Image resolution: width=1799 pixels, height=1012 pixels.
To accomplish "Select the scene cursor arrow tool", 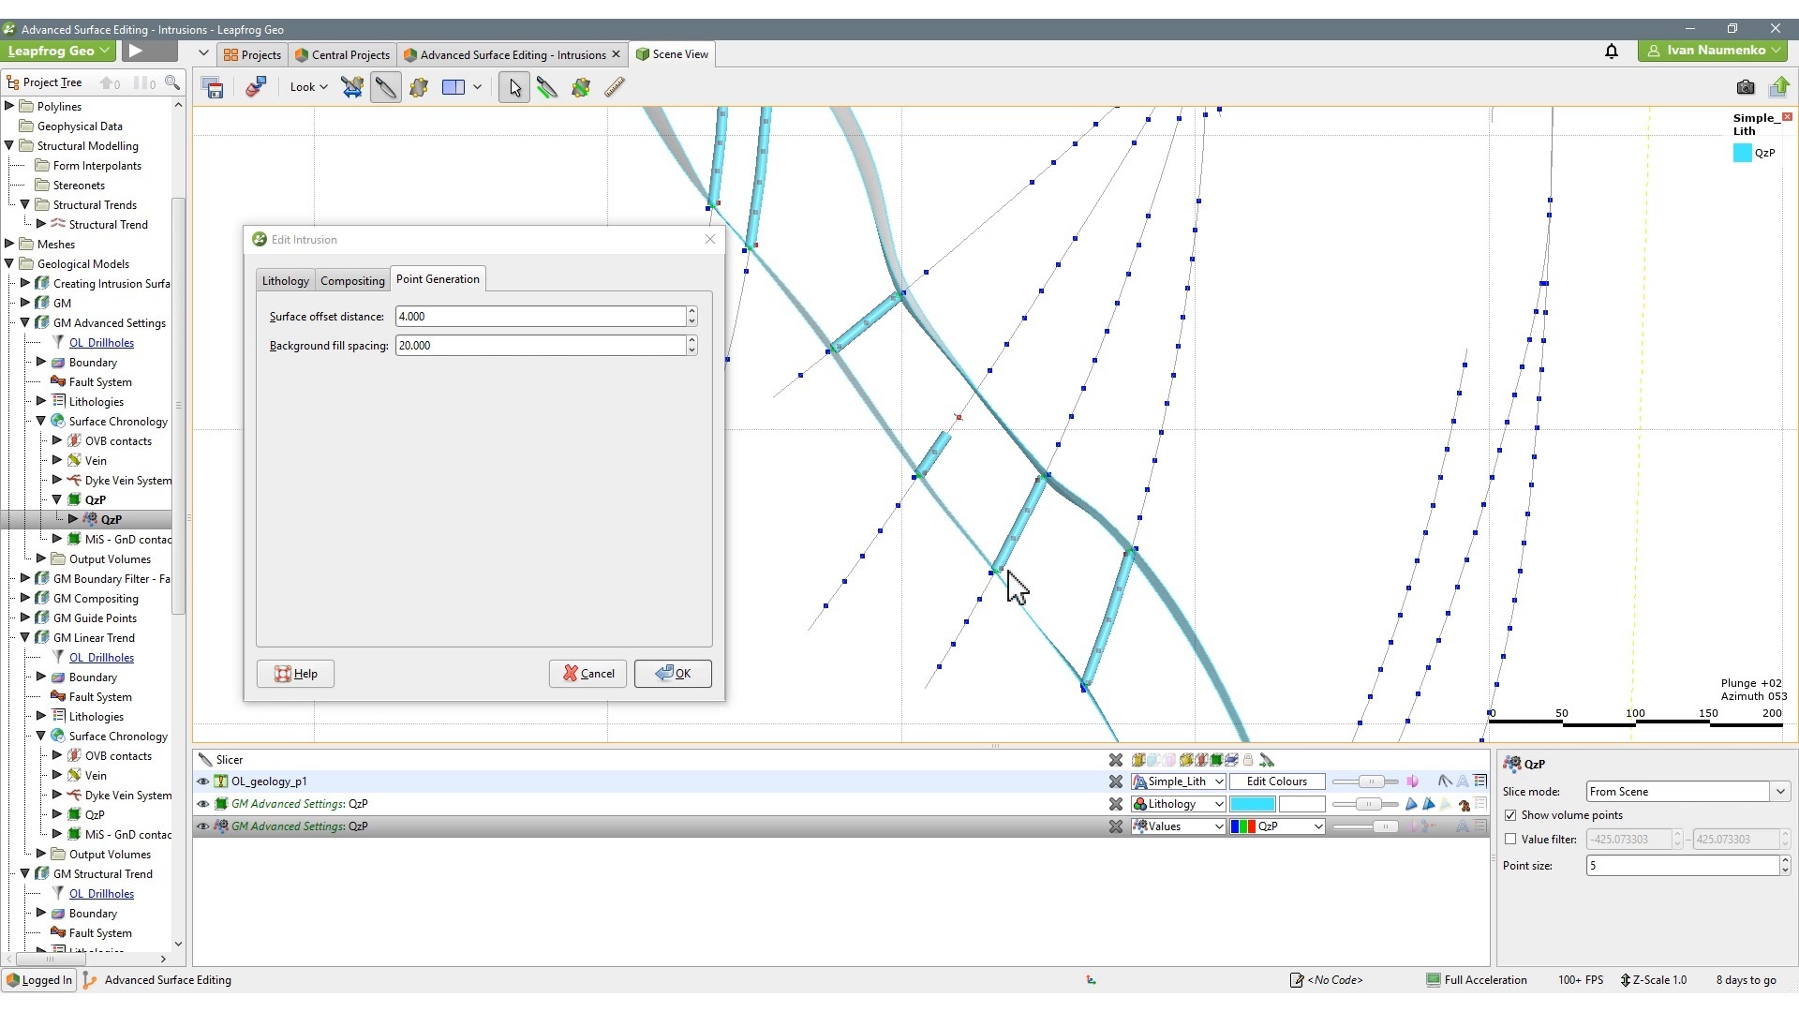I will (513, 86).
